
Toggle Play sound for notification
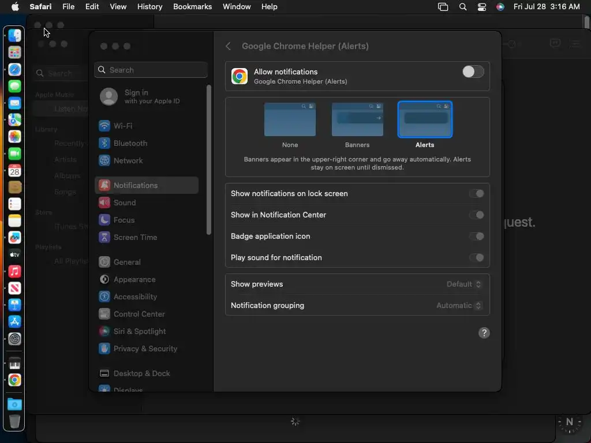click(x=476, y=258)
